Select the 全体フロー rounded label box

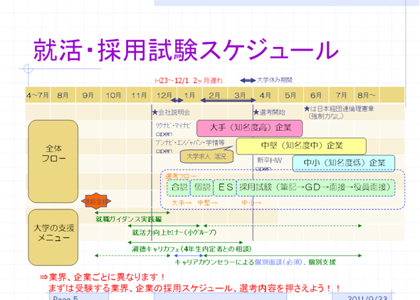click(x=53, y=161)
